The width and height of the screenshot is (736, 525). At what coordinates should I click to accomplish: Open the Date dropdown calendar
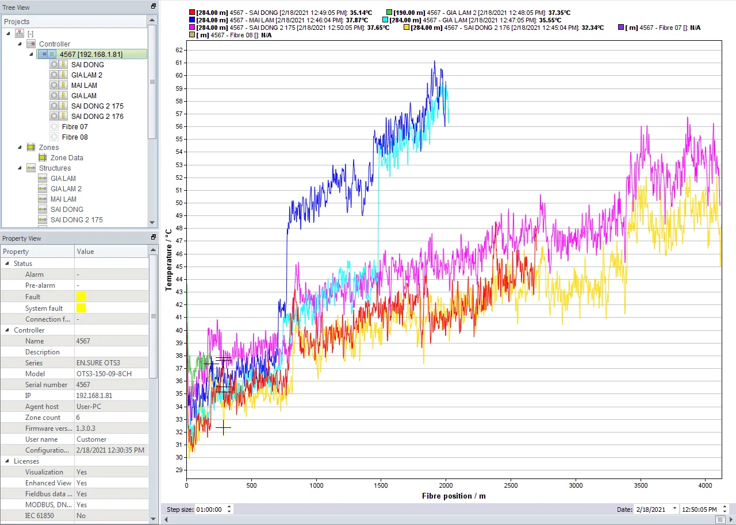pyautogui.click(x=674, y=509)
